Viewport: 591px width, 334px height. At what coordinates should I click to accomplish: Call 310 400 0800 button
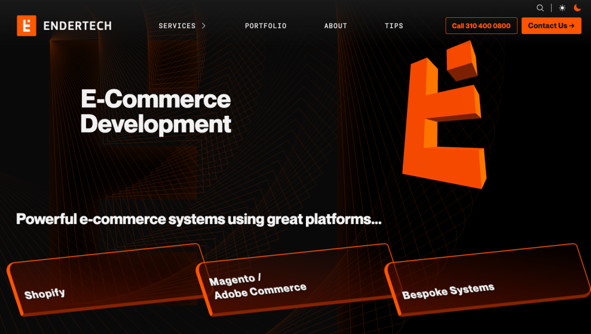pyautogui.click(x=481, y=25)
